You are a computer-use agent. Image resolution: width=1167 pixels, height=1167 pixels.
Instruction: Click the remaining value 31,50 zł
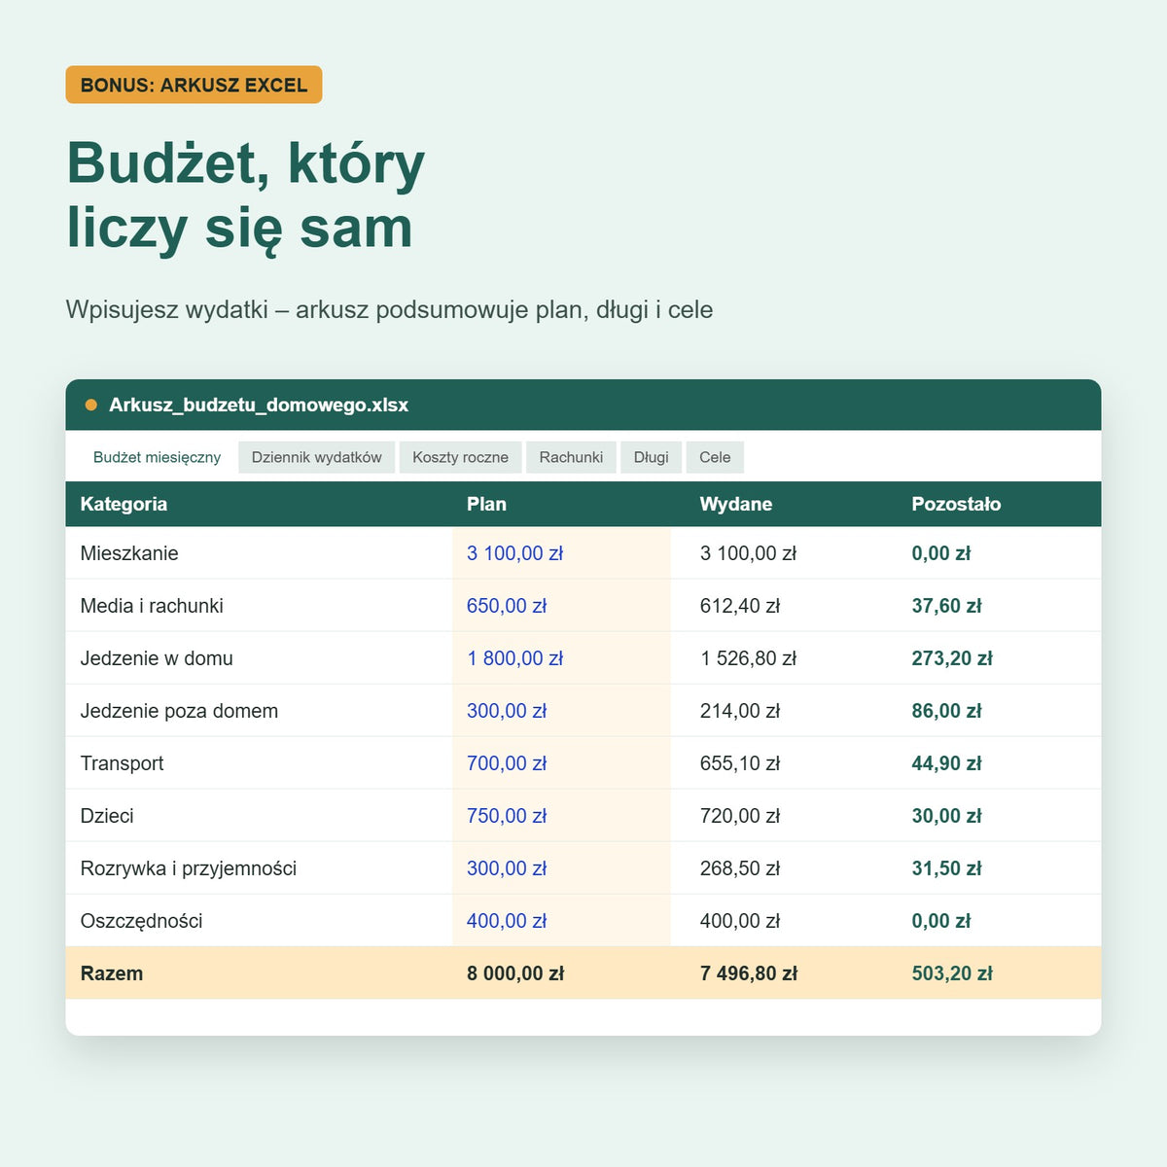tap(946, 868)
